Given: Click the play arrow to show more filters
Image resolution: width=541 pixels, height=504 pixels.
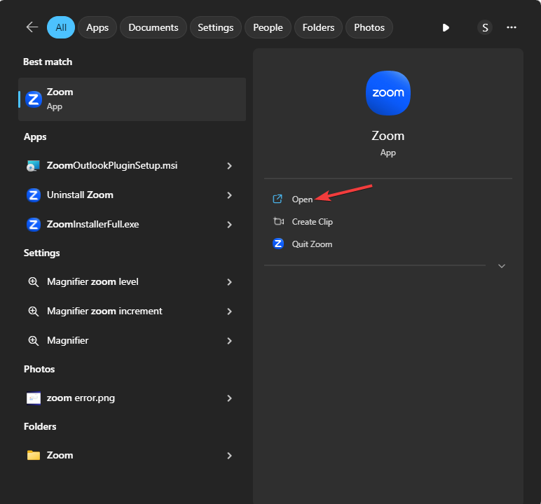Looking at the screenshot, I should click(446, 27).
